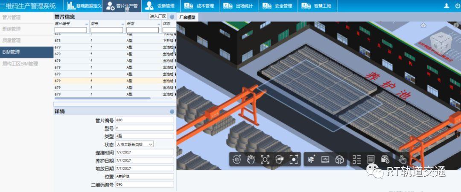Screen dimensions: 461x192
Task: Click the table's horizontal scrollbar
Action: [102, 98]
